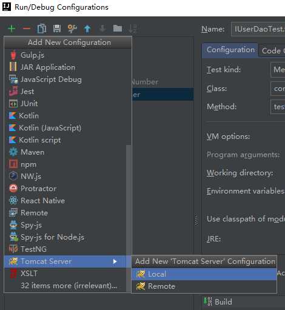Choose Local Tomcat Server configuration
Viewport: 285px width, 310px height.
tap(204, 274)
